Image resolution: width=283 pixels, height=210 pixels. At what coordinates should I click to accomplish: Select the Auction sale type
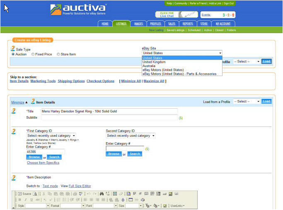[13, 54]
